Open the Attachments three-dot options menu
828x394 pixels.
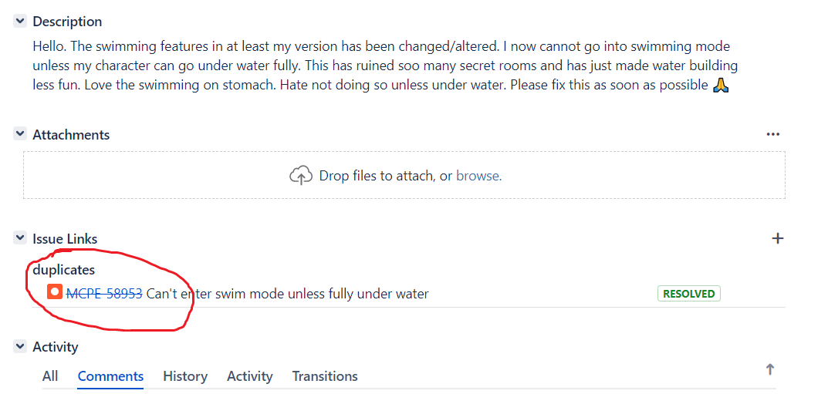(x=772, y=134)
